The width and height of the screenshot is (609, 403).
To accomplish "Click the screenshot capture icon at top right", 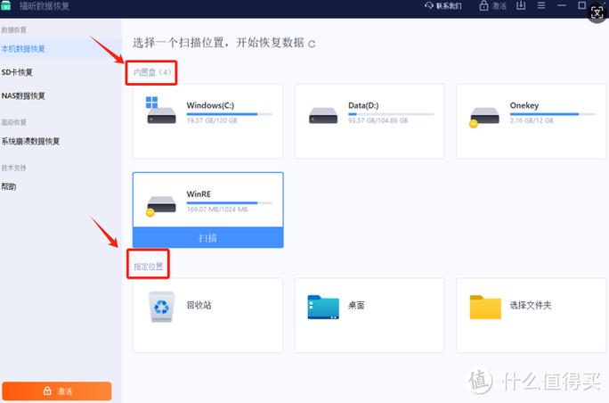I will [597, 12].
